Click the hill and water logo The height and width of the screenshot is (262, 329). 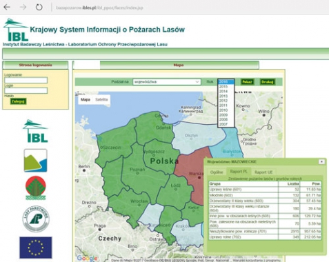click(x=35, y=161)
